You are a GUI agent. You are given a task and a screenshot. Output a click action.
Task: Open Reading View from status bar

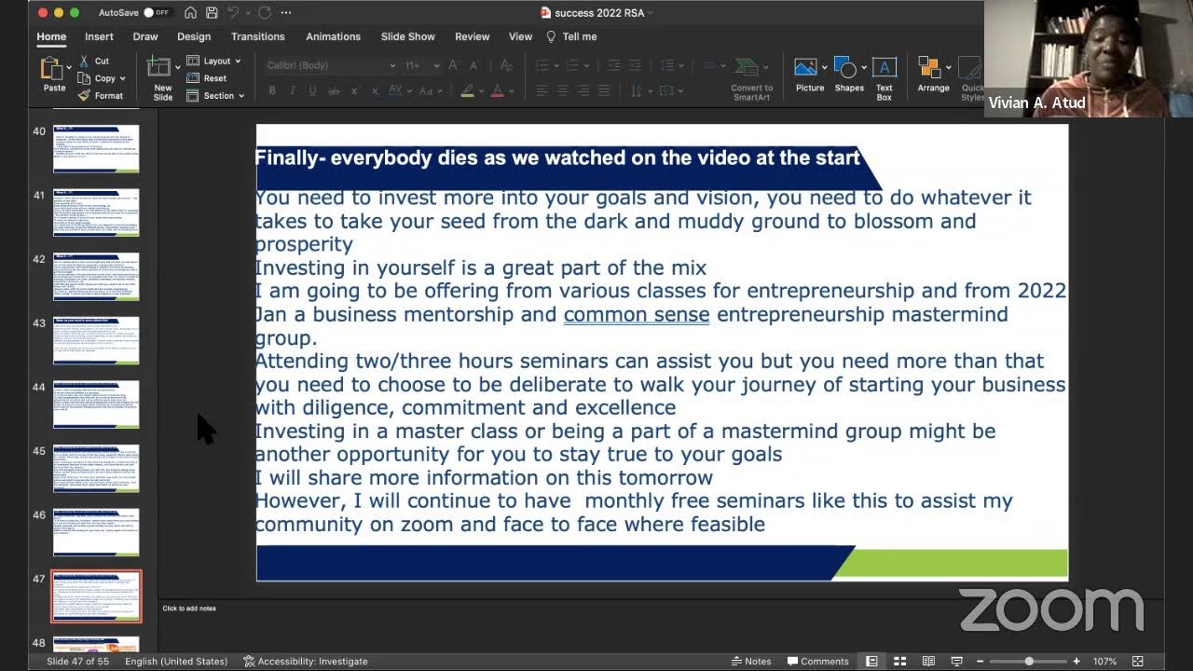coord(928,661)
